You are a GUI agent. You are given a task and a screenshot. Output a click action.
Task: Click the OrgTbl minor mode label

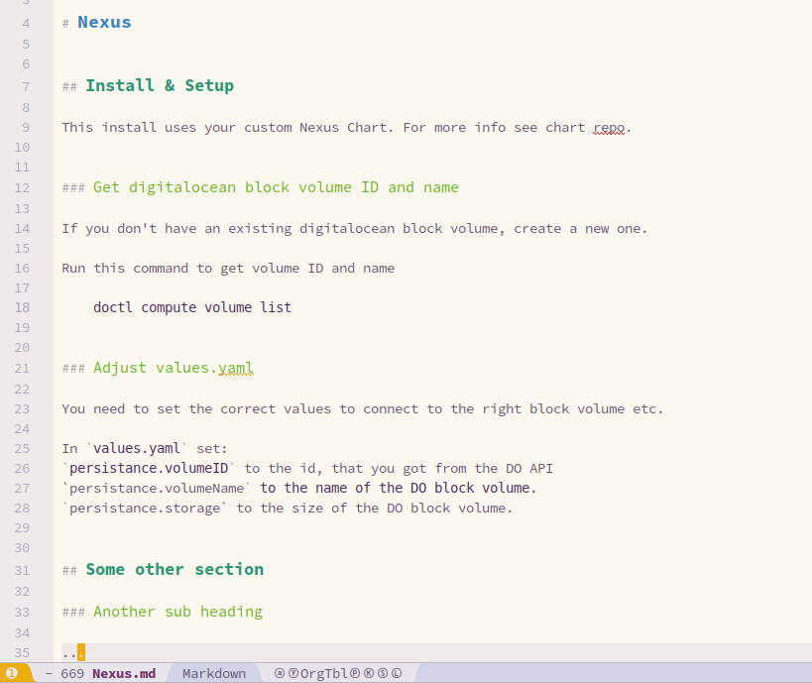point(324,673)
